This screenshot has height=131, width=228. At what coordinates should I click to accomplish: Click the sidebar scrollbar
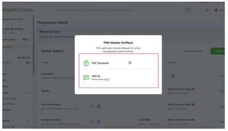point(33,44)
